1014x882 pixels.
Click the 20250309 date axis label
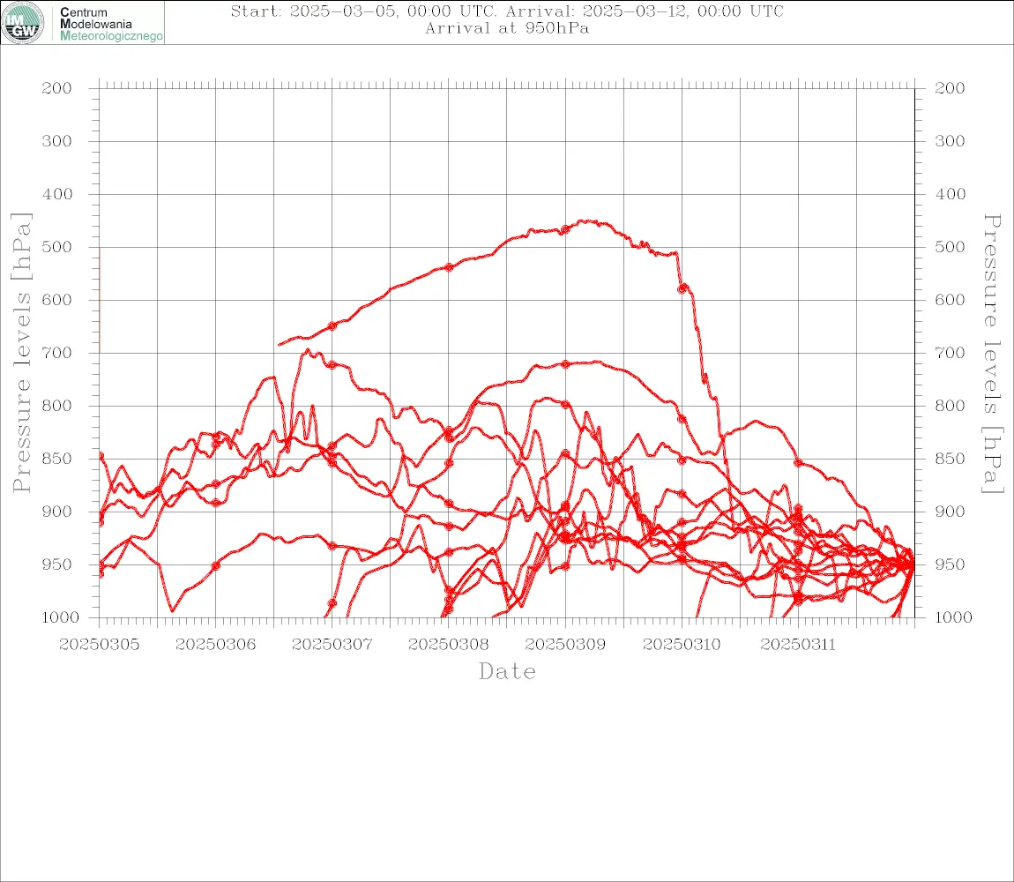pos(565,645)
